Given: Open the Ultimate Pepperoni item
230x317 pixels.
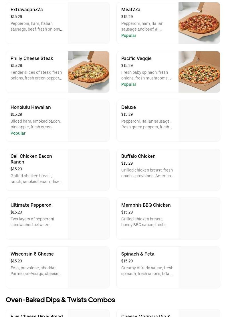Looking at the screenshot, I should coord(57,218).
